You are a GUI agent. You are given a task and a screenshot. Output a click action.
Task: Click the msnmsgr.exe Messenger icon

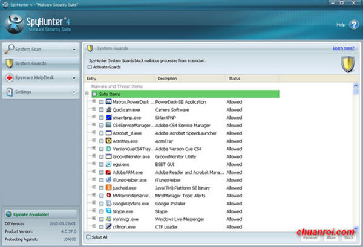(x=108, y=219)
